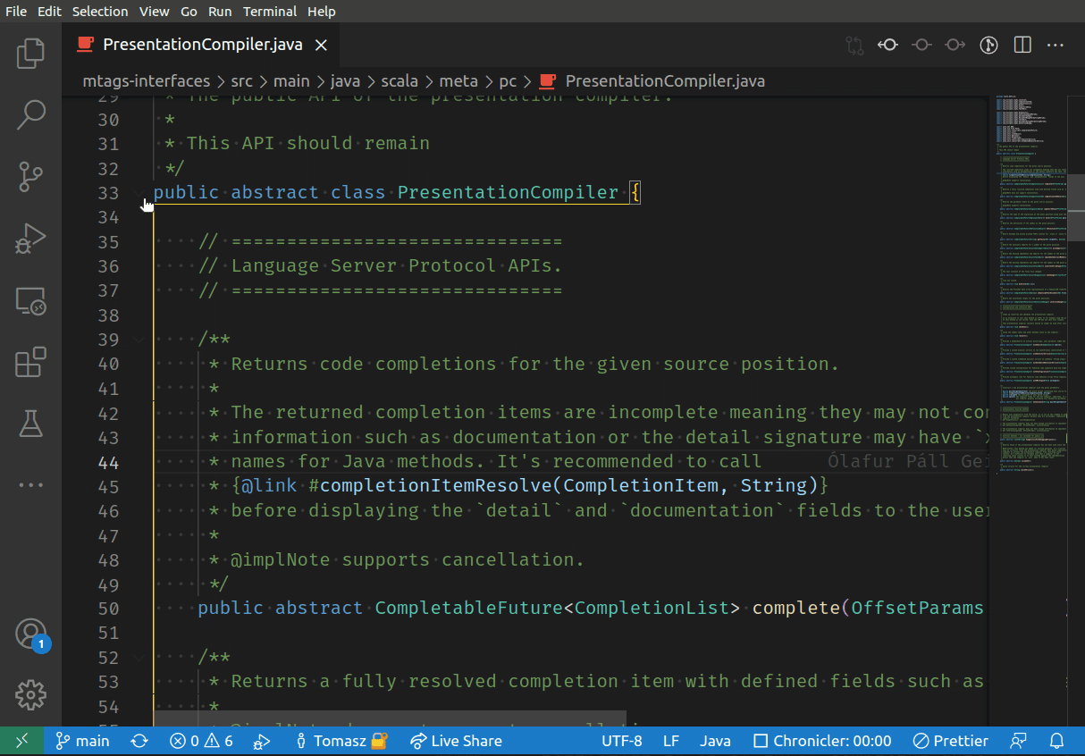Collapse the class fold at line 33
The image size is (1085, 756).
coord(140,192)
